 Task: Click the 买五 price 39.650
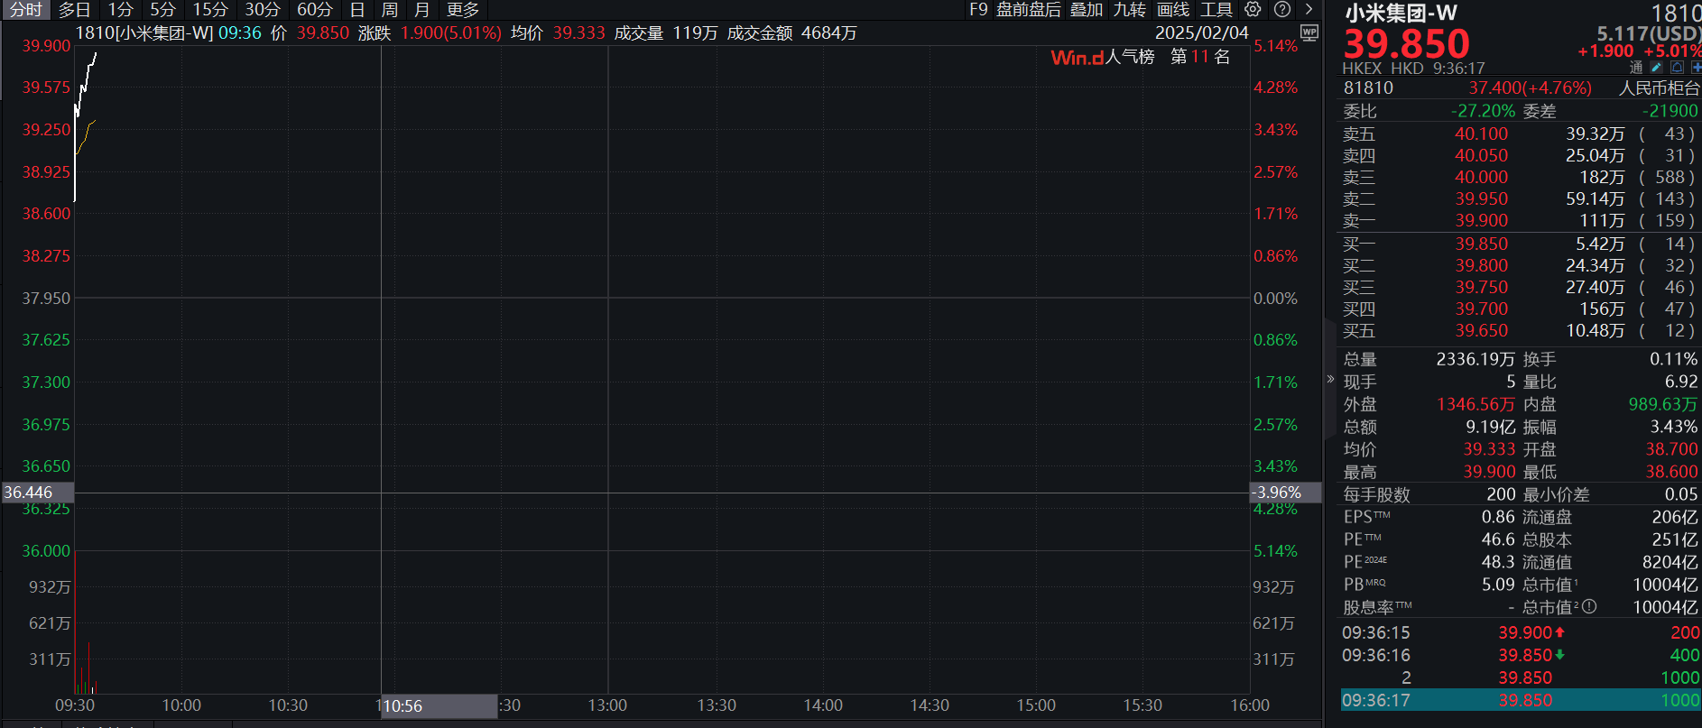(1481, 330)
